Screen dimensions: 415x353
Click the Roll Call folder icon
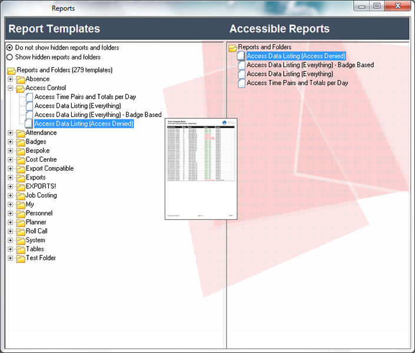pos(21,231)
